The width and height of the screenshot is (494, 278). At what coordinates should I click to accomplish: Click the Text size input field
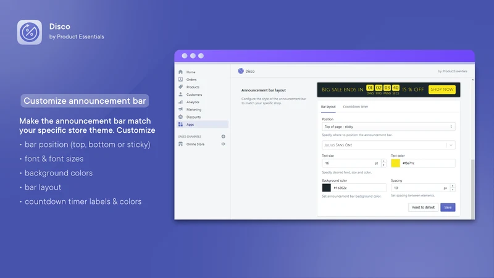click(x=351, y=163)
